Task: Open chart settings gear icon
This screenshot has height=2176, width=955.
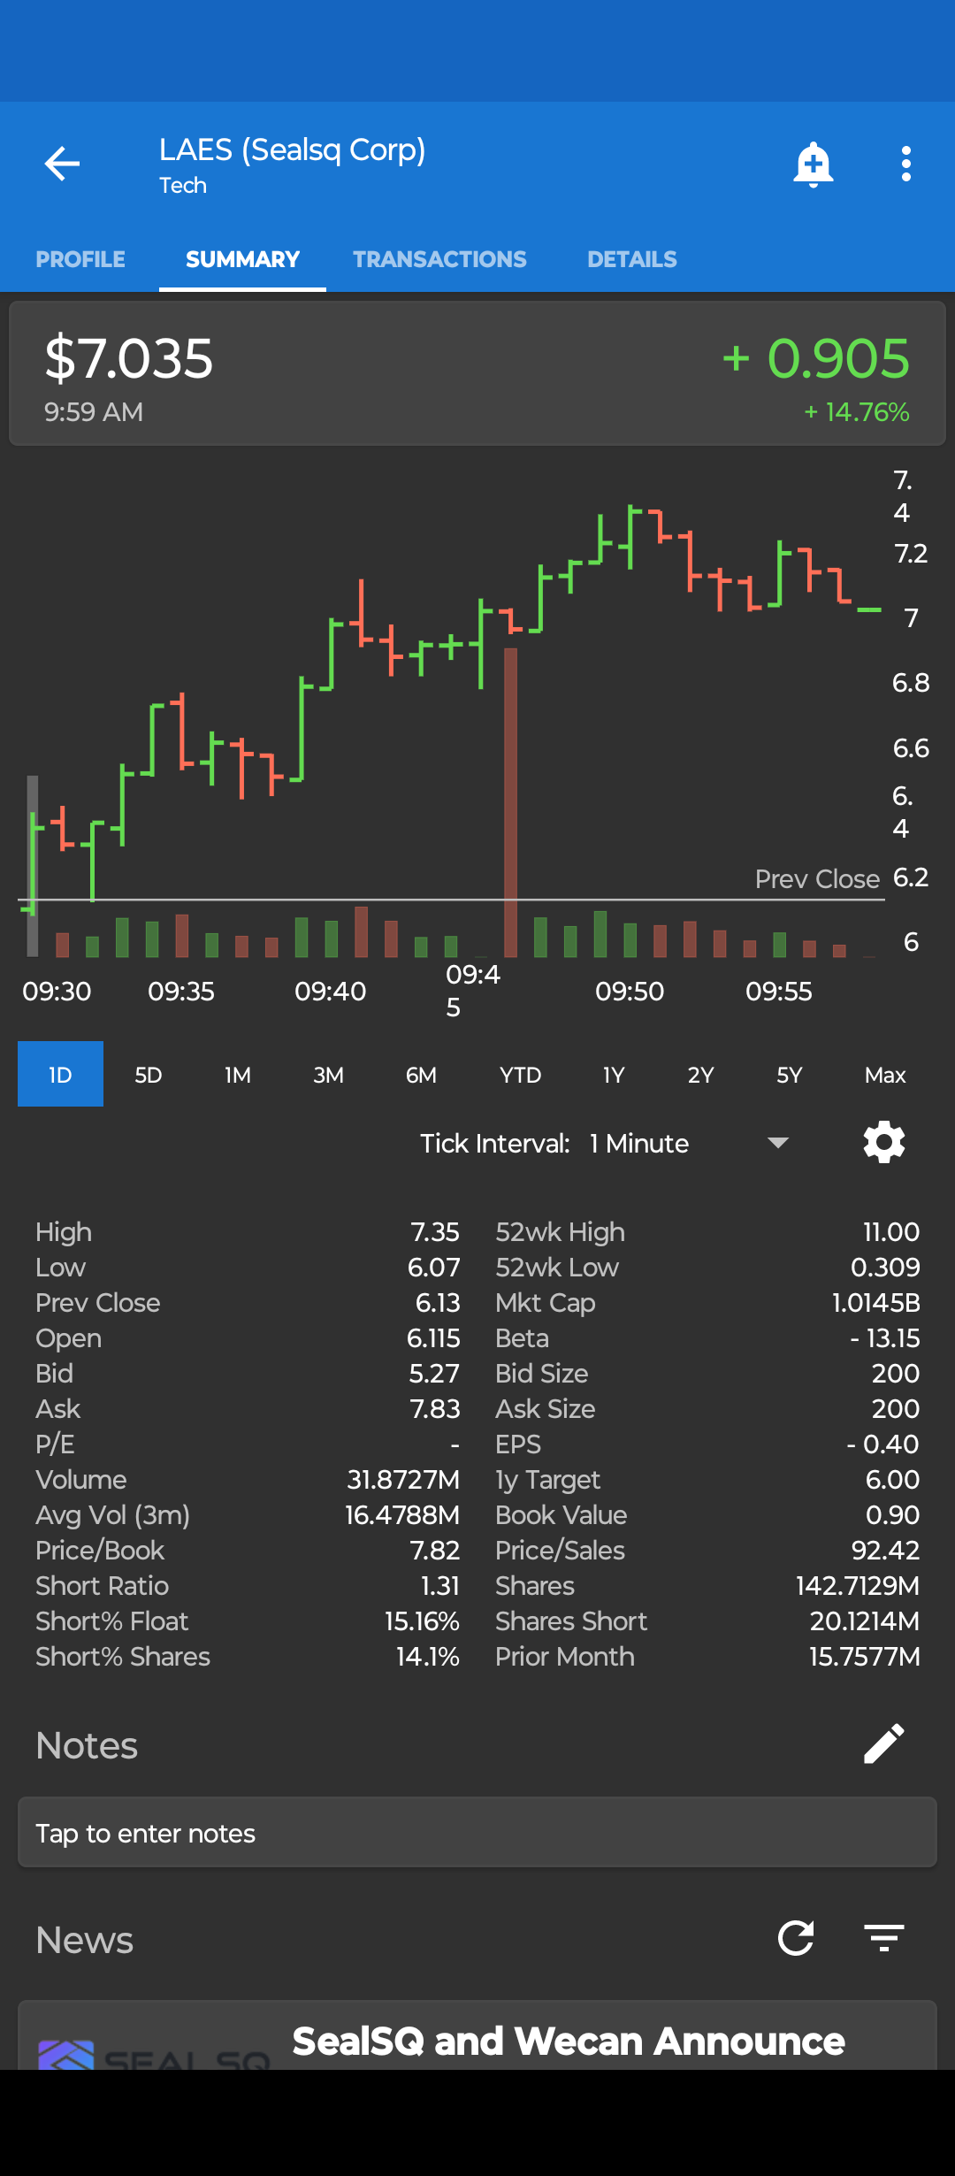Action: [x=884, y=1143]
